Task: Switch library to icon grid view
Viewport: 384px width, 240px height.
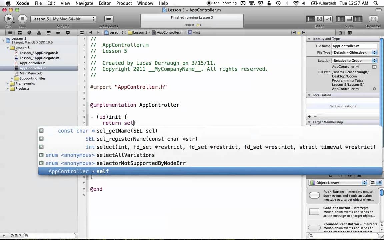Action: 373,183
